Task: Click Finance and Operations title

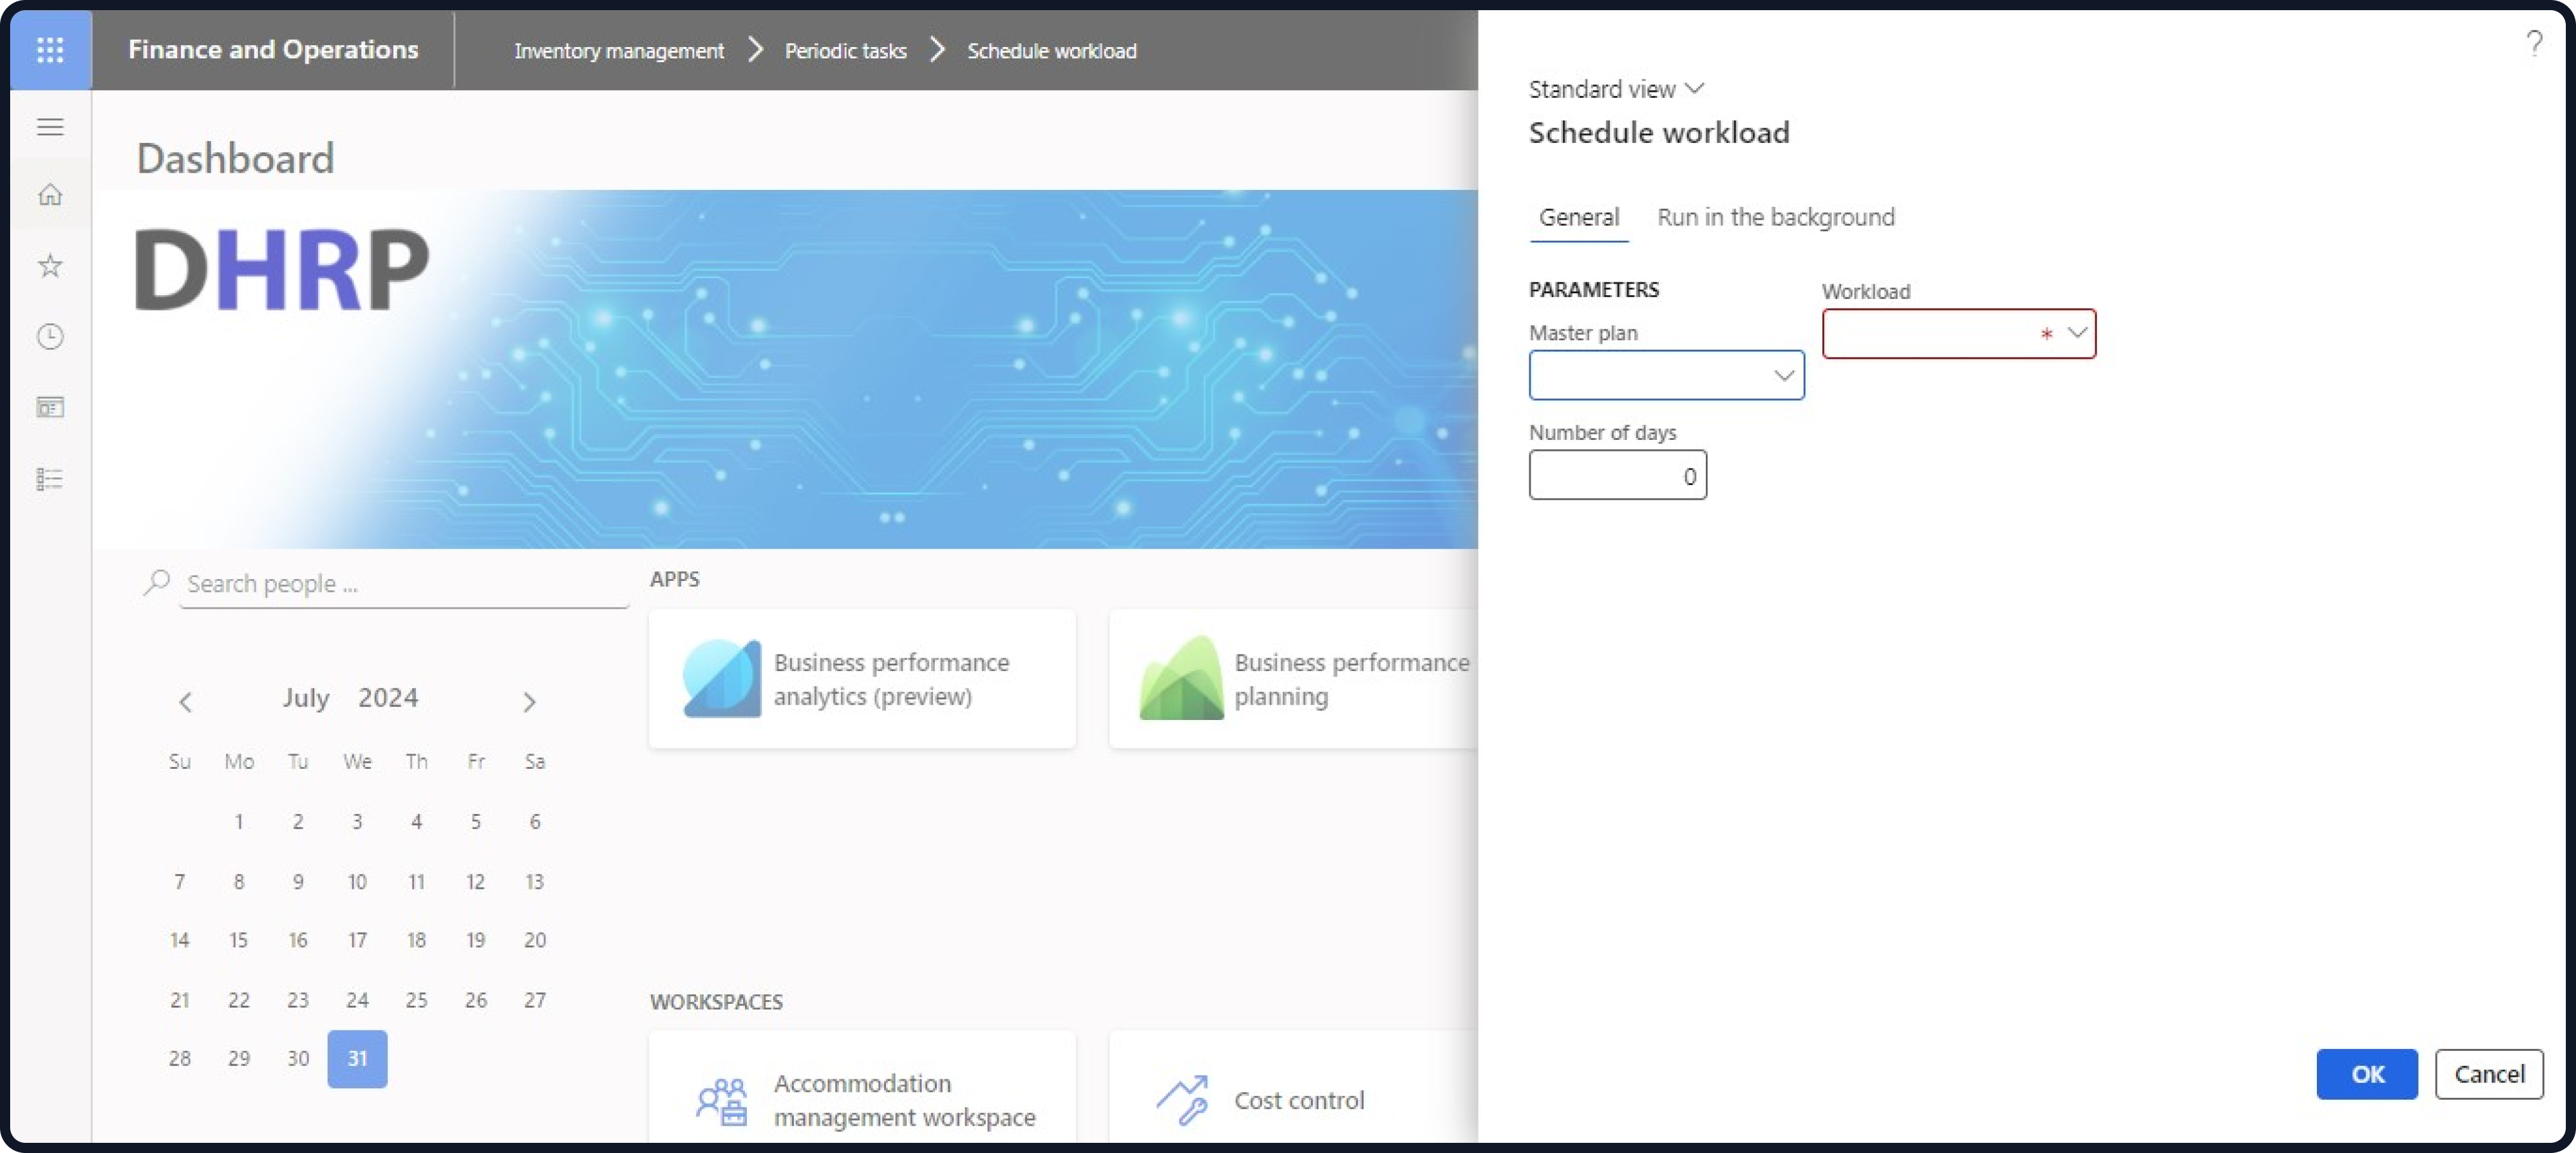Action: tap(273, 49)
